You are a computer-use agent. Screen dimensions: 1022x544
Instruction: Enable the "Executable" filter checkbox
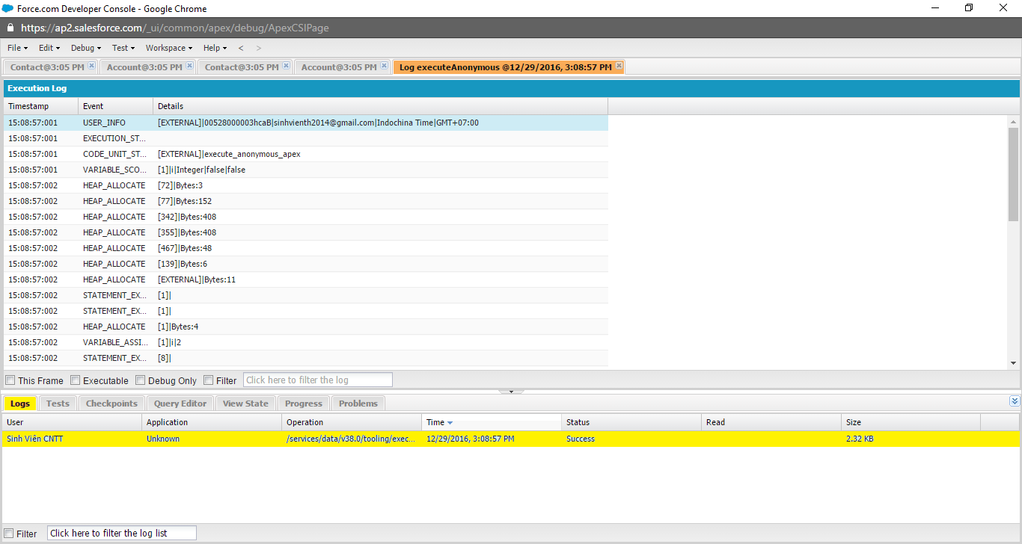coord(75,380)
